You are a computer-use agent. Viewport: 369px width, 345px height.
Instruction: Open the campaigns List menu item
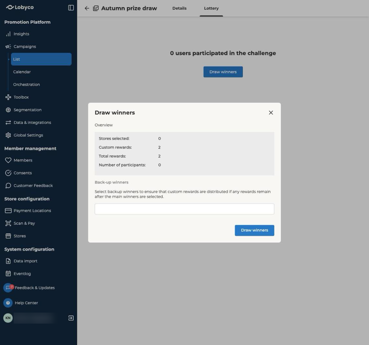click(x=41, y=59)
